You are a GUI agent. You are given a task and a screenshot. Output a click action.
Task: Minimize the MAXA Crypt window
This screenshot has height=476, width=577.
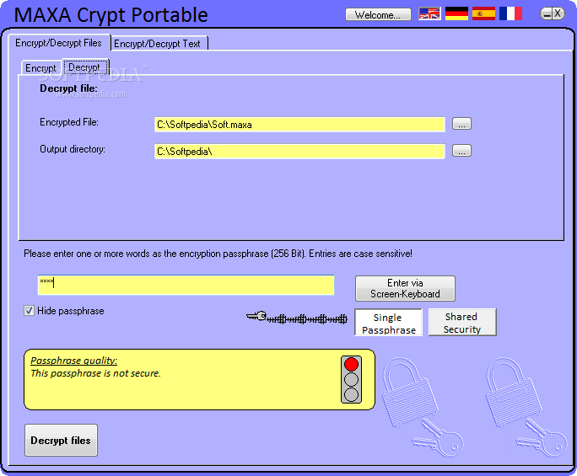tap(547, 14)
